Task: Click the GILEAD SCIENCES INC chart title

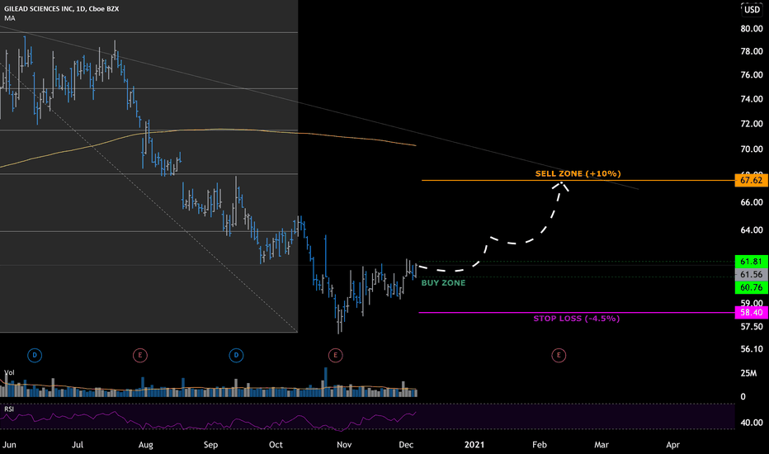Action: 61,9
